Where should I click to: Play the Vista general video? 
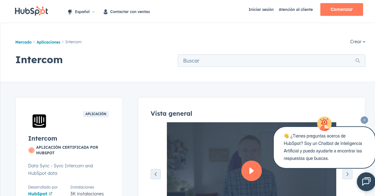click(x=252, y=171)
